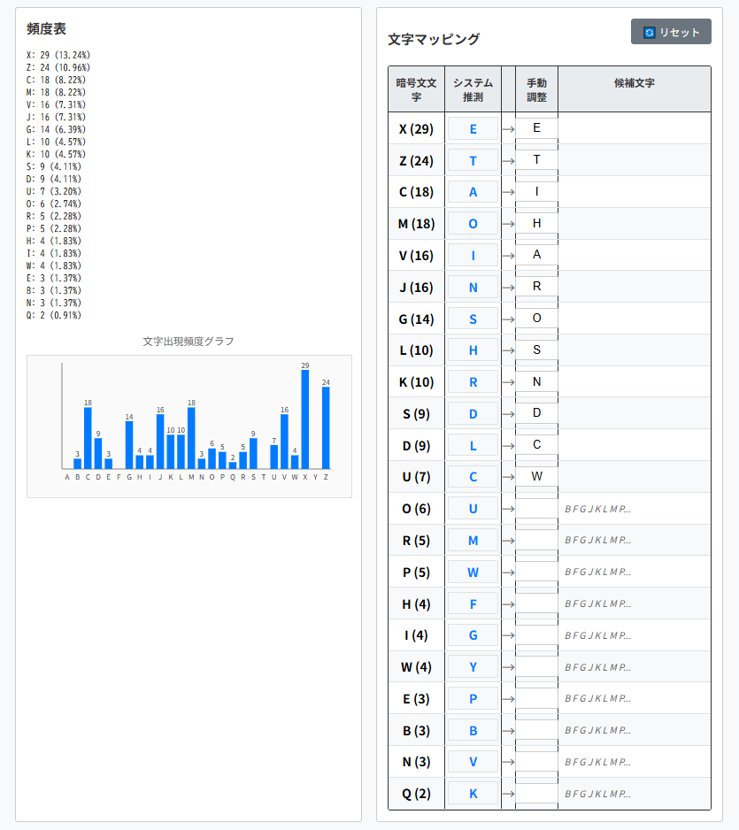This screenshot has width=739, height=830.
Task: Click candidate letter B in the O (6) row
Action: coord(567,509)
